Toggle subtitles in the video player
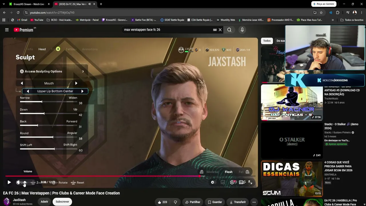The width and height of the screenshot is (366, 206). click(223, 182)
